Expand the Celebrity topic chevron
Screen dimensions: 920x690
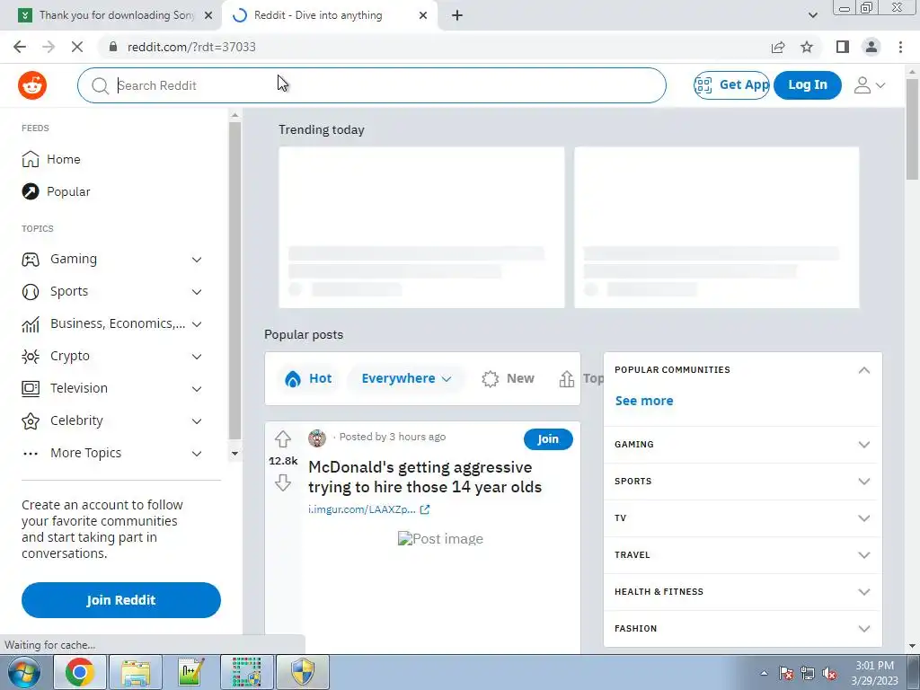[x=197, y=420]
